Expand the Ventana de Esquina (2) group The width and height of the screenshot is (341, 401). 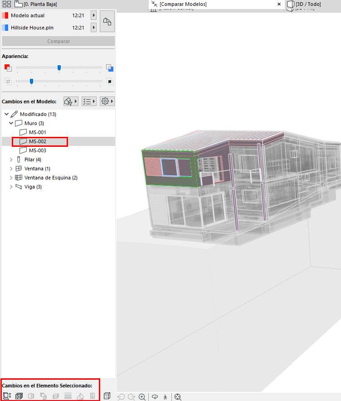pyautogui.click(x=11, y=178)
